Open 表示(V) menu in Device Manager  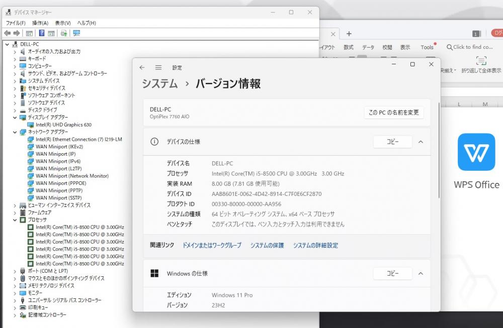coord(63,23)
